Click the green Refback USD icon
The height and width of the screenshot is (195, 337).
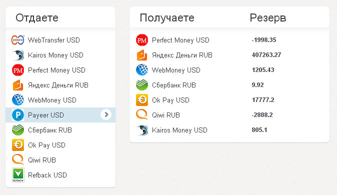coord(18,175)
